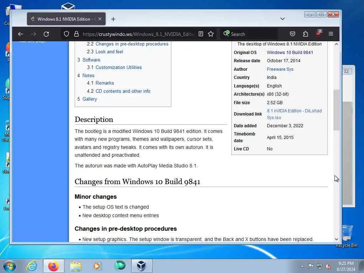Open the clock showing 9:21 PM

[x=346, y=266]
